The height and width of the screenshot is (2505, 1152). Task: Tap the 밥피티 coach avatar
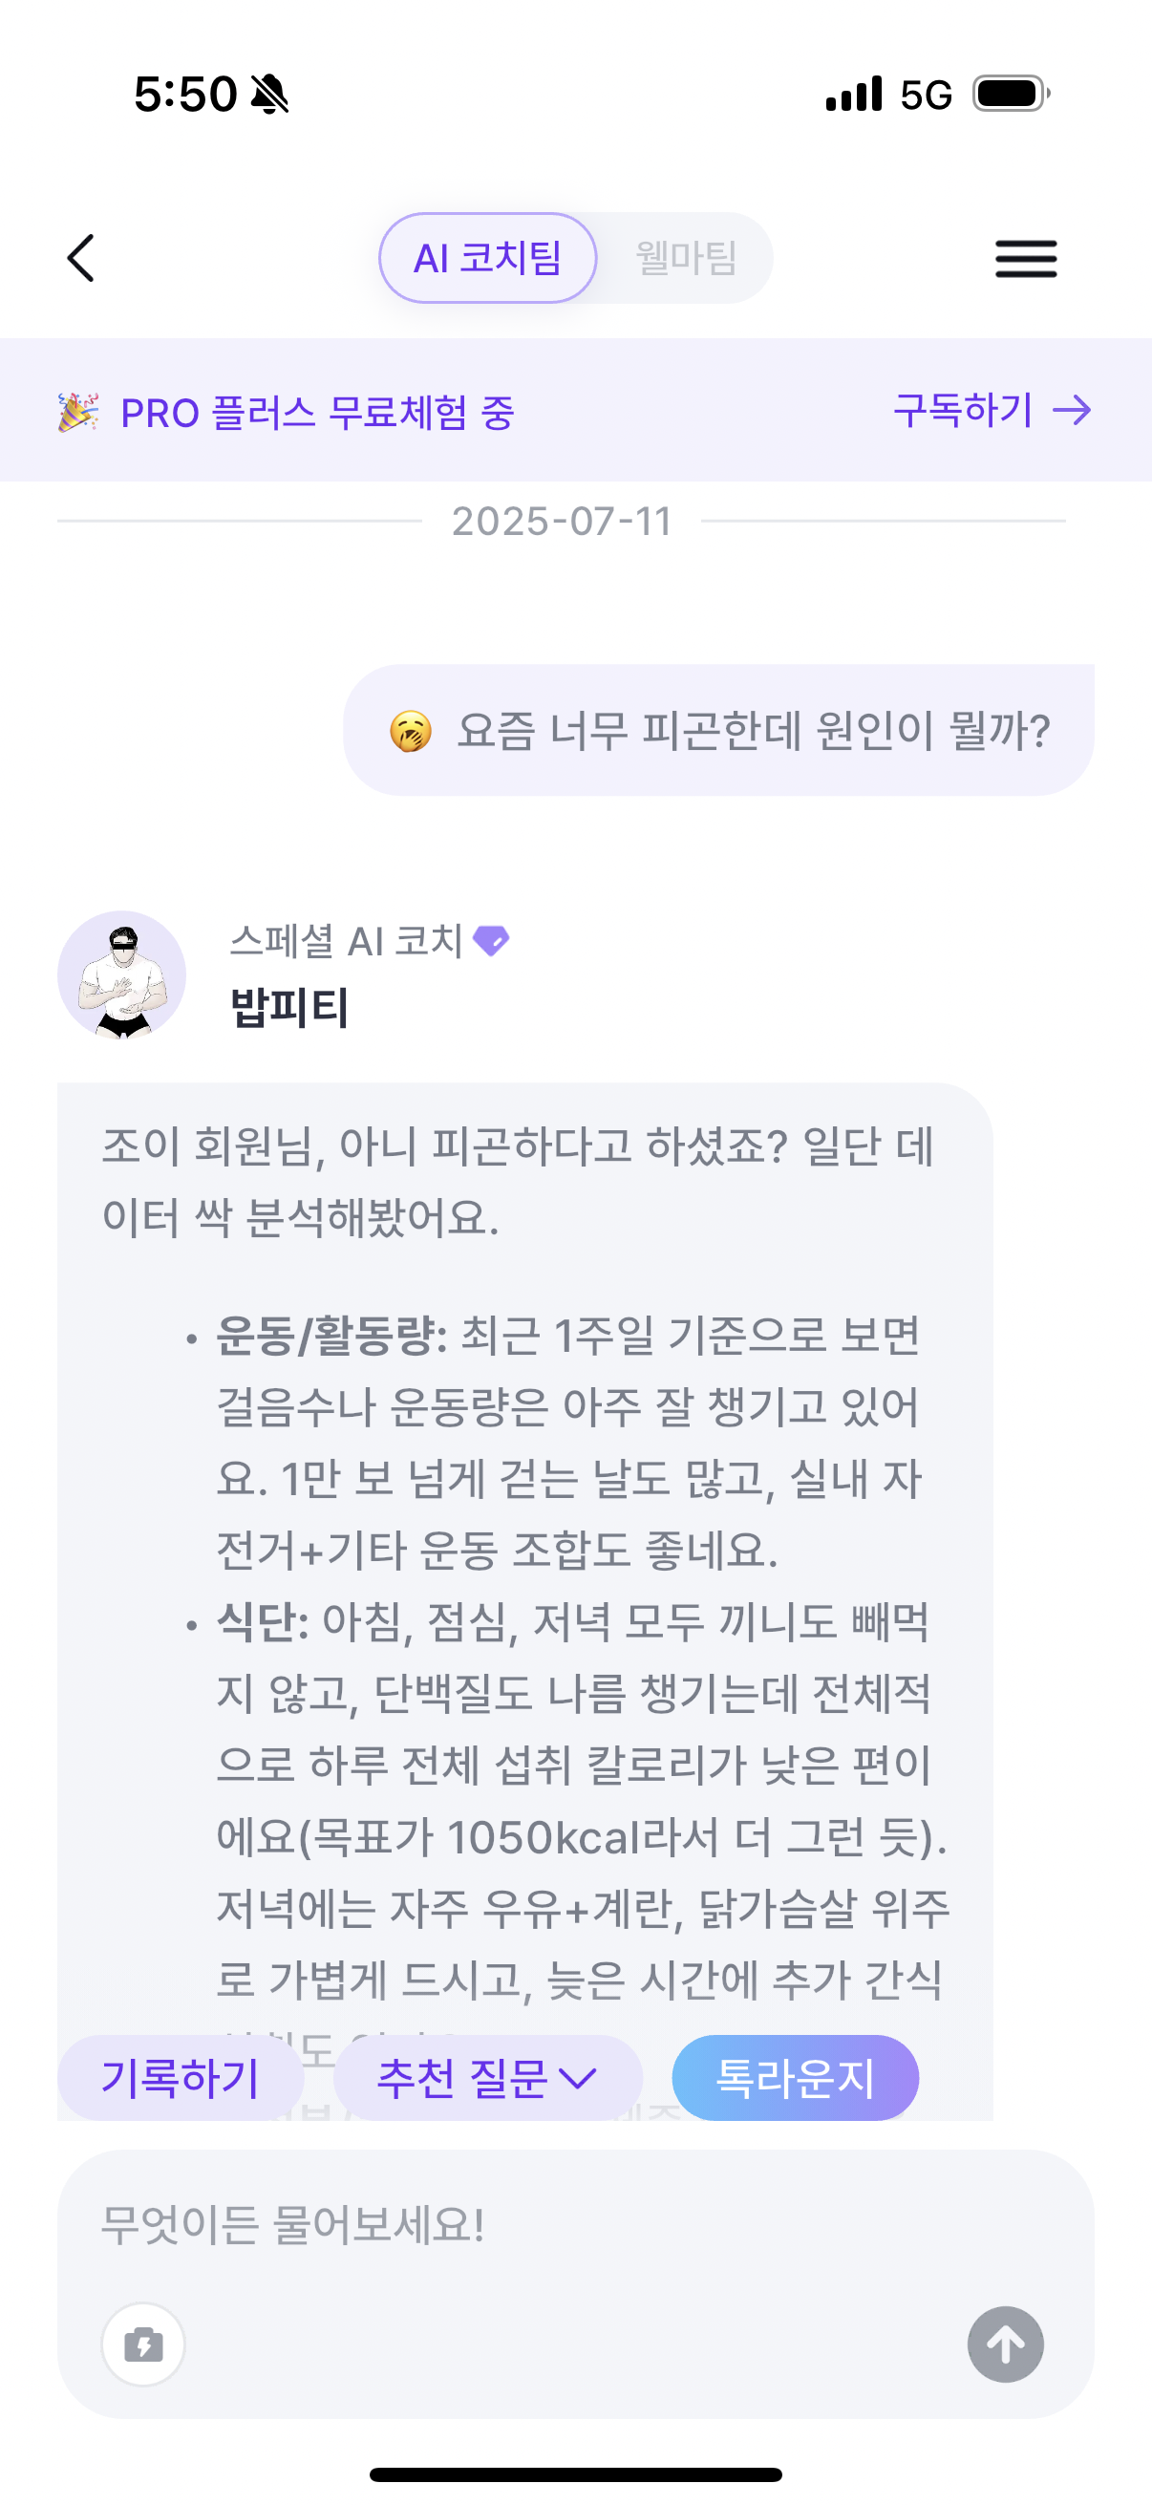tap(121, 974)
